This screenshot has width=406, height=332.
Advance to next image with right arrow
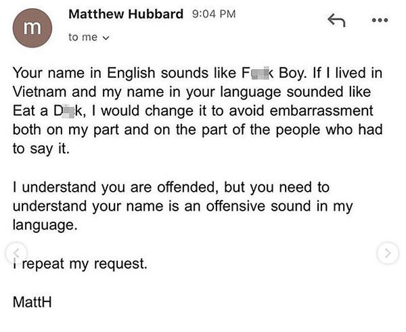[387, 253]
